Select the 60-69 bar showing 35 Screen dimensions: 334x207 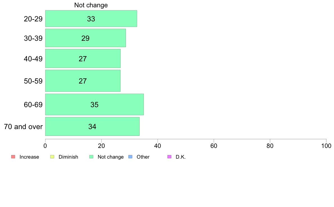[x=94, y=104]
